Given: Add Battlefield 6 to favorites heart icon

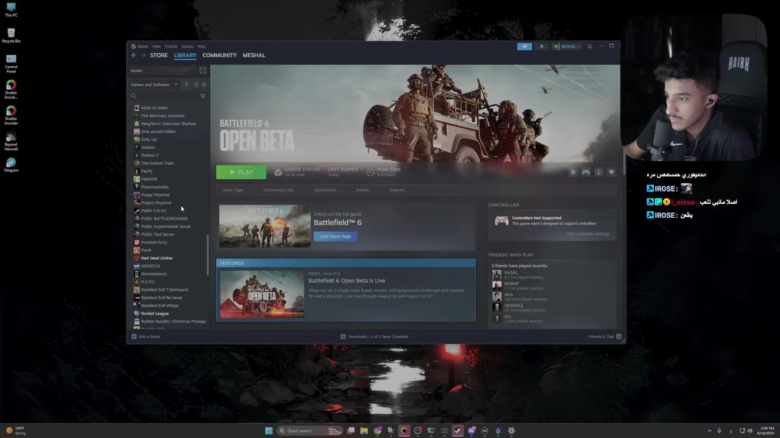Looking at the screenshot, I should tap(611, 172).
